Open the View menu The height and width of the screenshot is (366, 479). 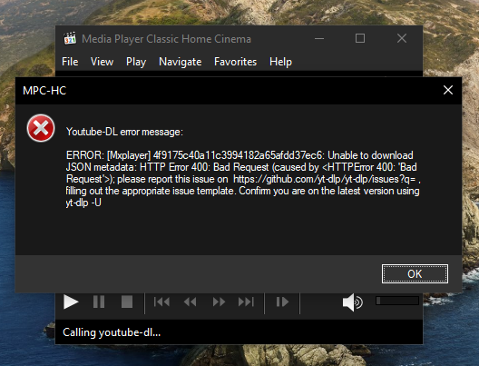click(102, 62)
